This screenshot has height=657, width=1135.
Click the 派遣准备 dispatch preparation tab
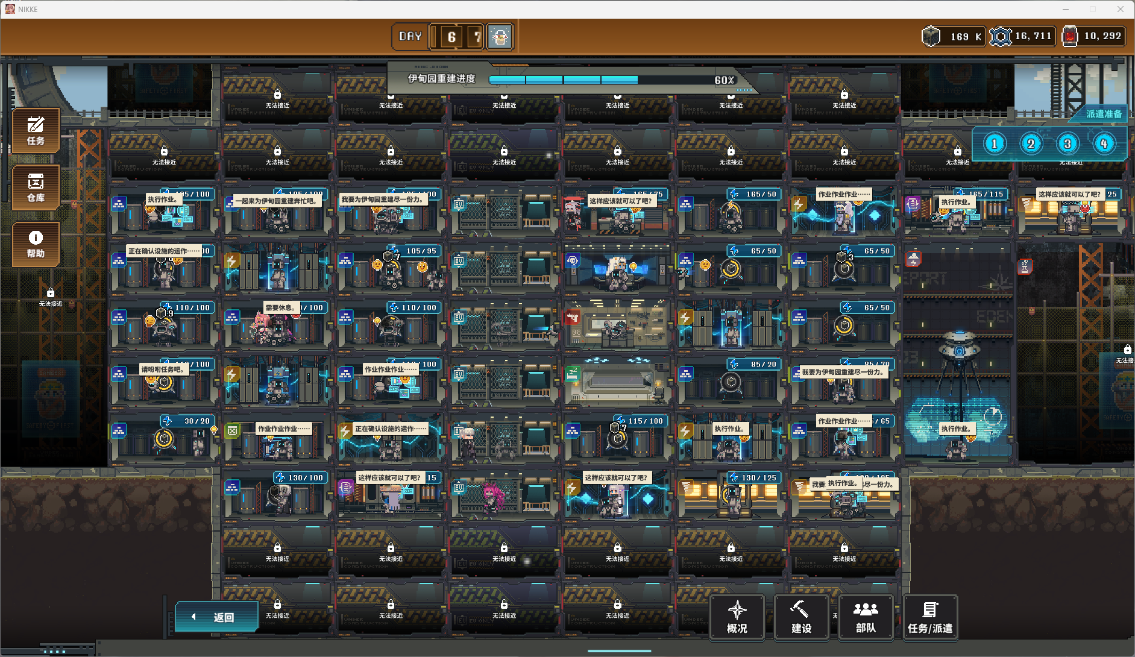(x=1103, y=114)
